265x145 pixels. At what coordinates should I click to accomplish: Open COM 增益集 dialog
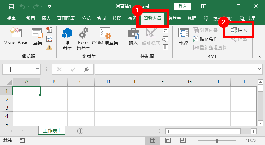pyautogui.click(x=105, y=36)
